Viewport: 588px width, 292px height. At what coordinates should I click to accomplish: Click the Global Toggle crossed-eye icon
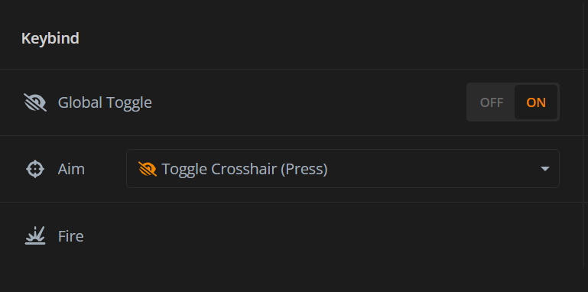pos(35,102)
